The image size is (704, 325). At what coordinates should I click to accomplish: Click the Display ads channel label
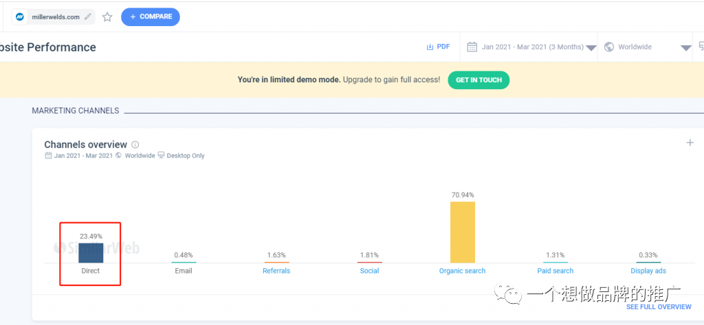pos(648,271)
